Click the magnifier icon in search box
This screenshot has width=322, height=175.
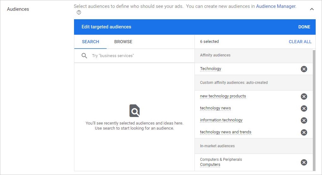[x=84, y=56]
